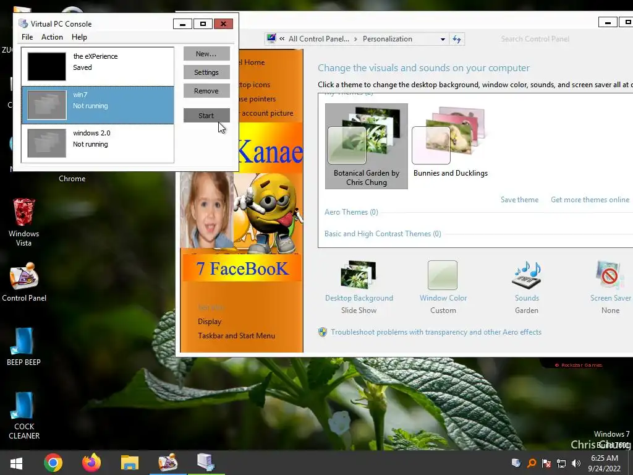
Task: Click Troubleshoot problems with transparency link
Action: click(436, 332)
